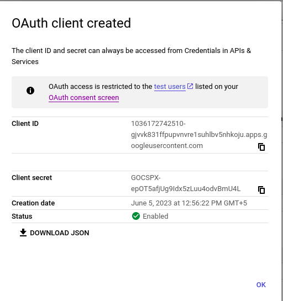This screenshot has height=301, width=283.
Task: Click the restricted access info banner
Action: (140, 92)
